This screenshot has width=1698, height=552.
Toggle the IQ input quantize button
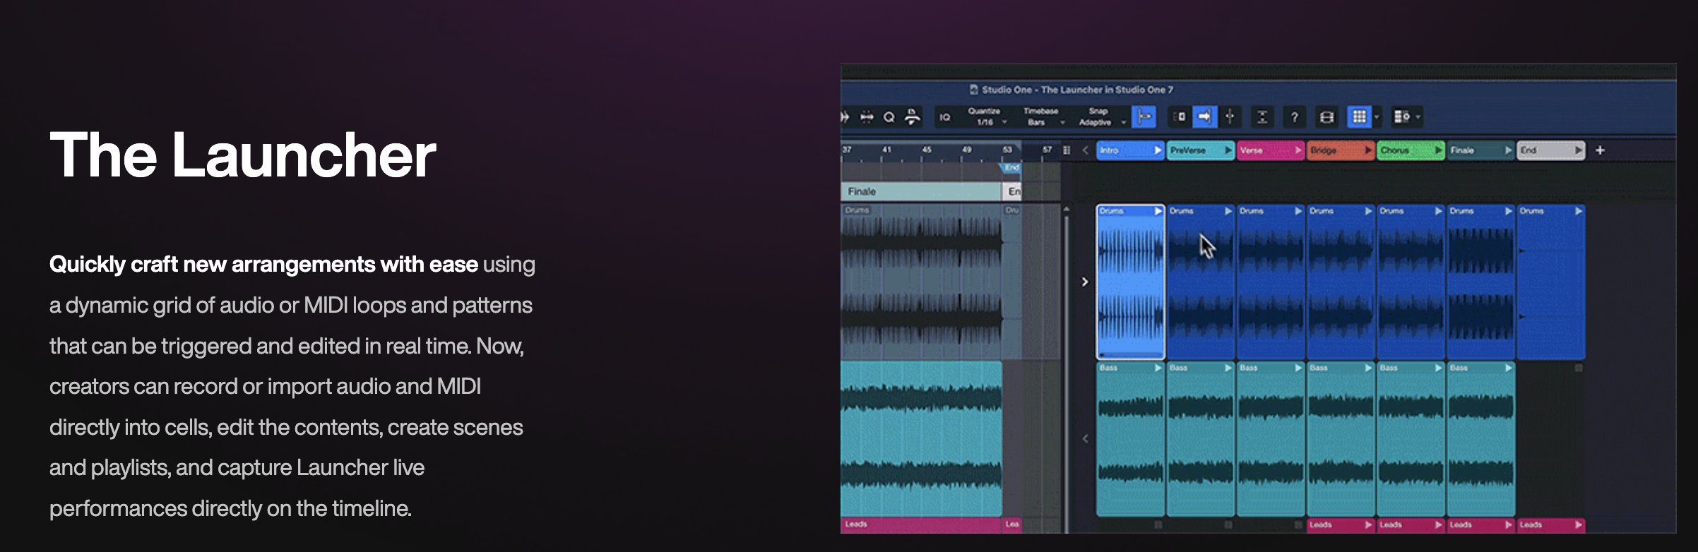[x=945, y=117]
